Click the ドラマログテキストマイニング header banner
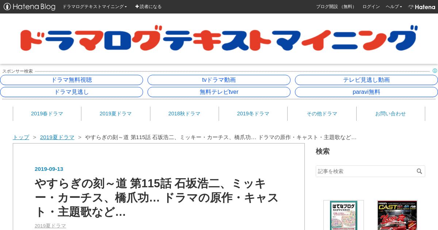The height and width of the screenshot is (230, 438). (x=219, y=38)
